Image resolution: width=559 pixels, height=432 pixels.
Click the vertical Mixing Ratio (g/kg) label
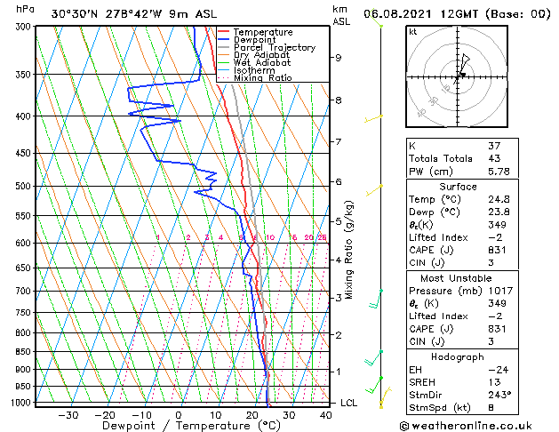[x=348, y=250]
